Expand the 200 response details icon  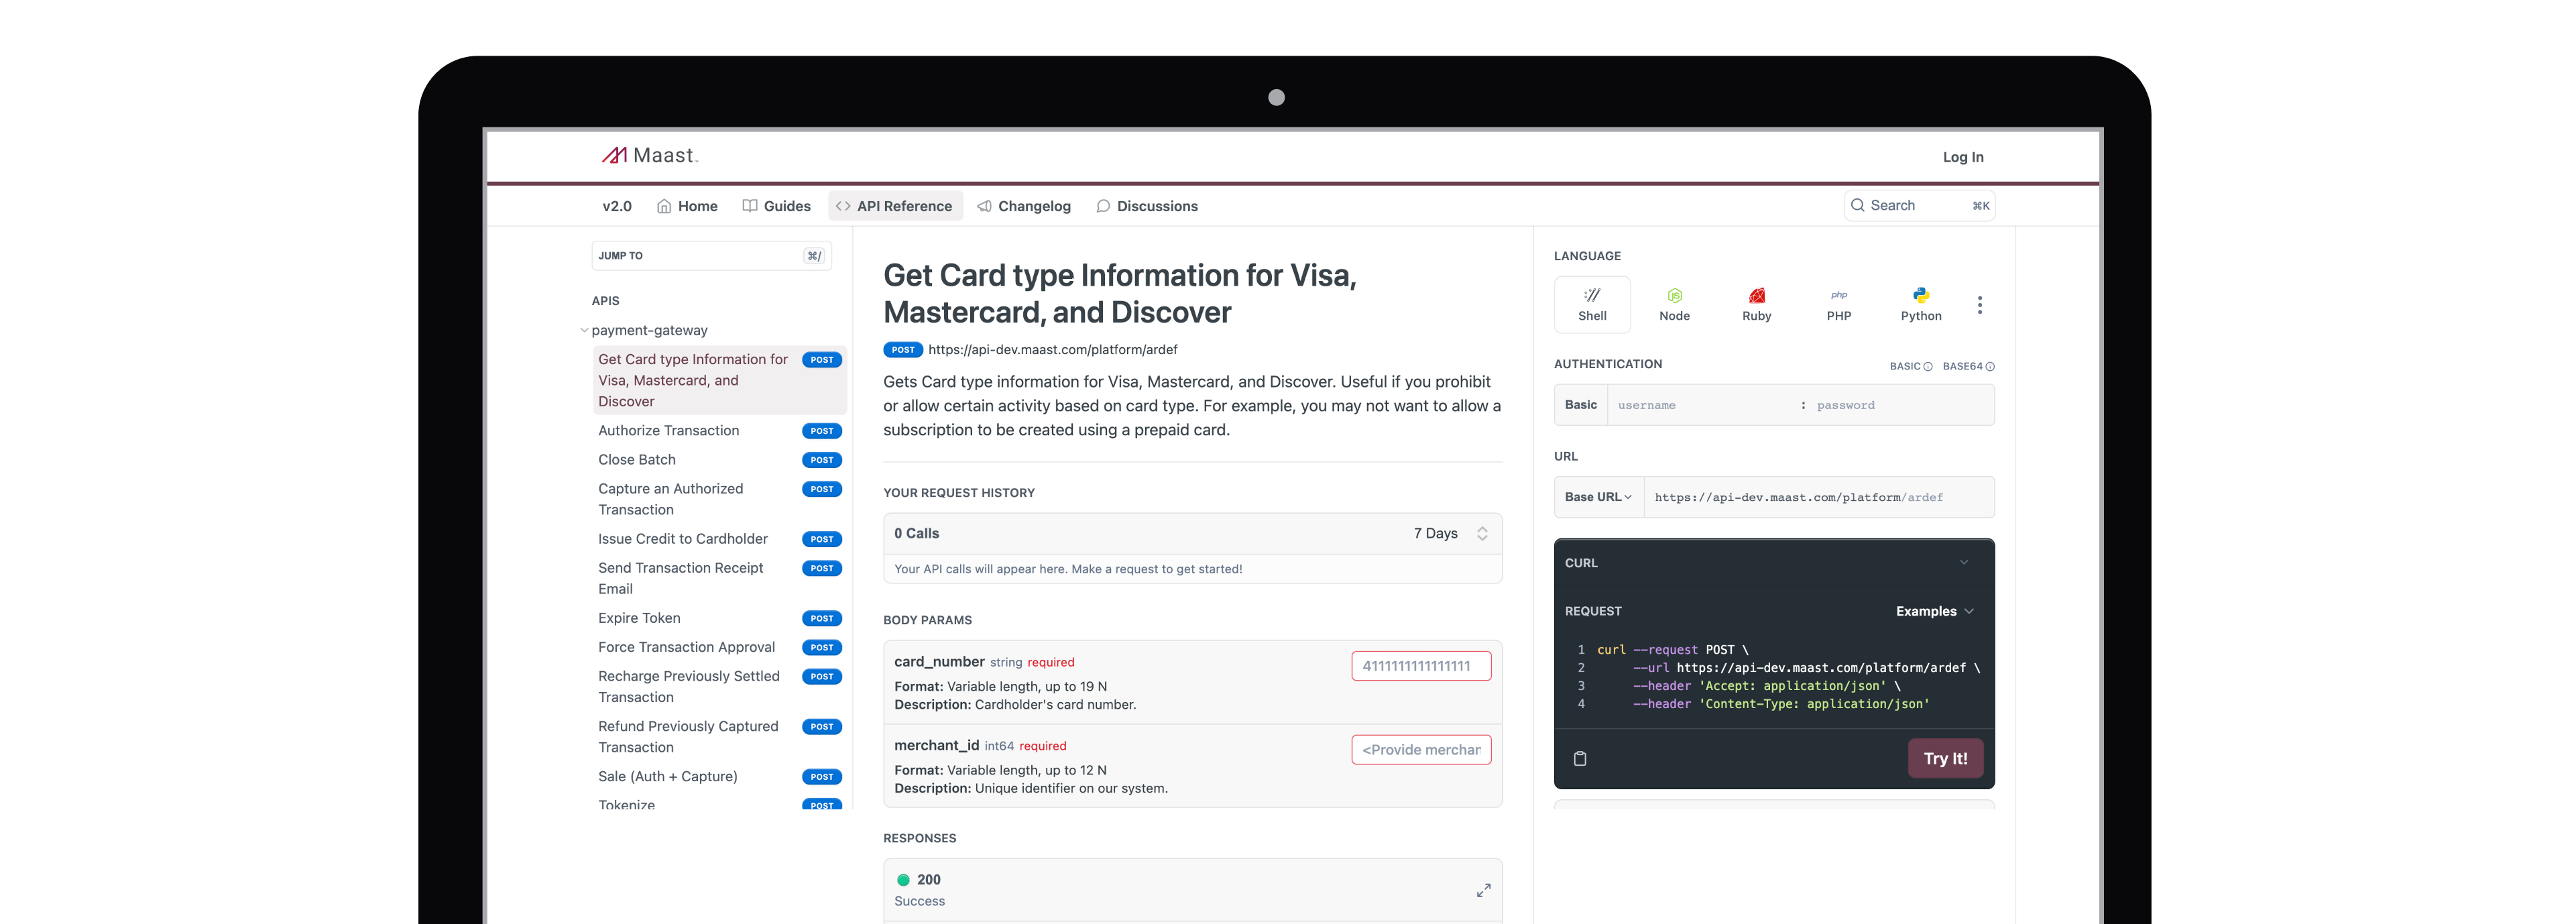[1483, 890]
